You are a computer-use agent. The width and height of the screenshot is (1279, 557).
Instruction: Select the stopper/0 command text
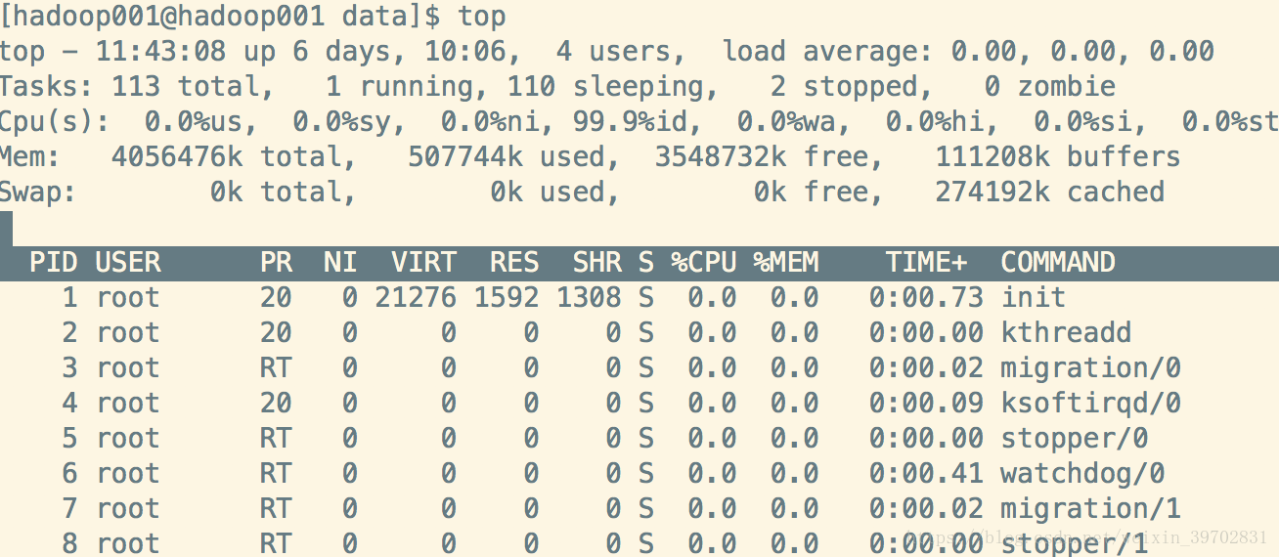tap(1075, 438)
